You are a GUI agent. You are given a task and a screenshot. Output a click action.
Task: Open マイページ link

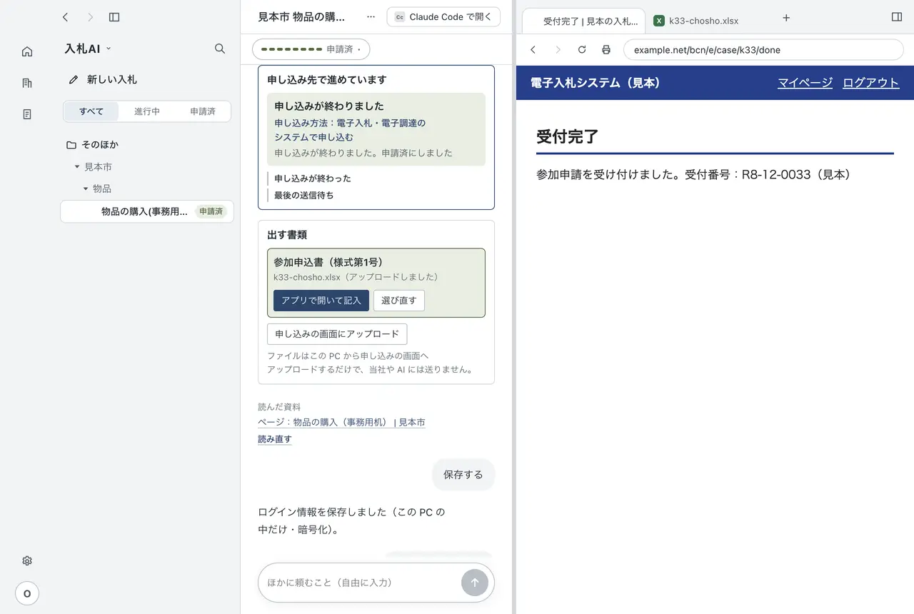point(805,83)
